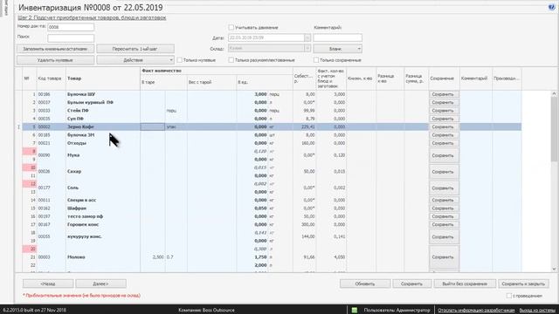Select the Зерно Кофе product name cell
Screen dimensions: 559x314
point(103,126)
